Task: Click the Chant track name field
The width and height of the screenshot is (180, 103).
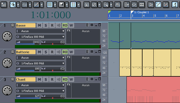Action: [x=25, y=80]
